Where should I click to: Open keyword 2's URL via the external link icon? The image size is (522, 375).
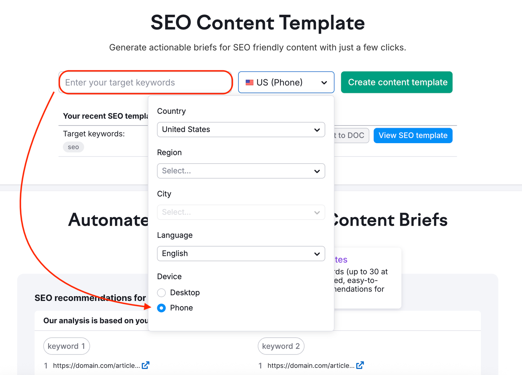coord(360,365)
